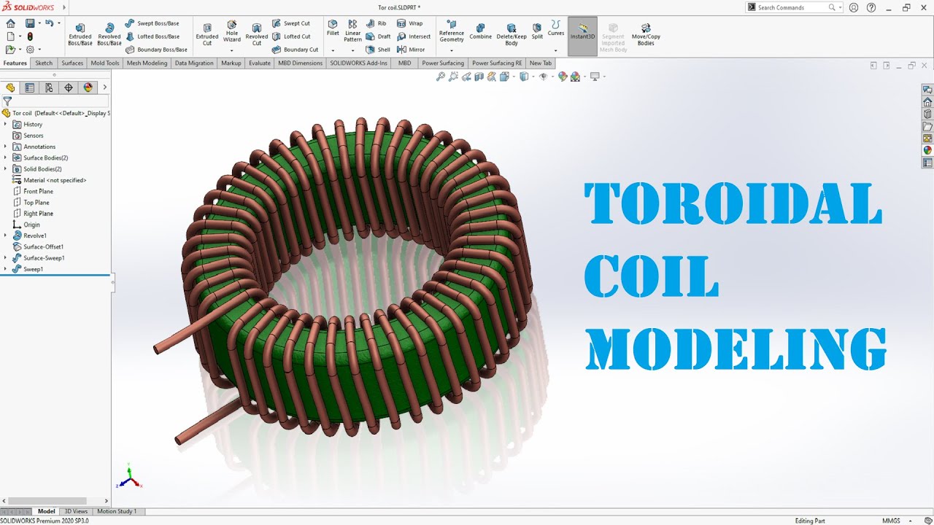Click the Zoom to Fit view icon
Viewport: 934px width, 525px height.
[x=440, y=77]
